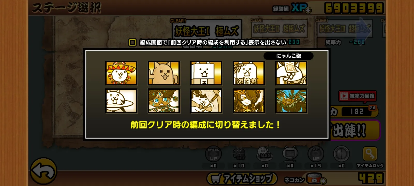Toggle the アイテムロック key icon
The width and height of the screenshot is (414, 186).
coord(370,154)
